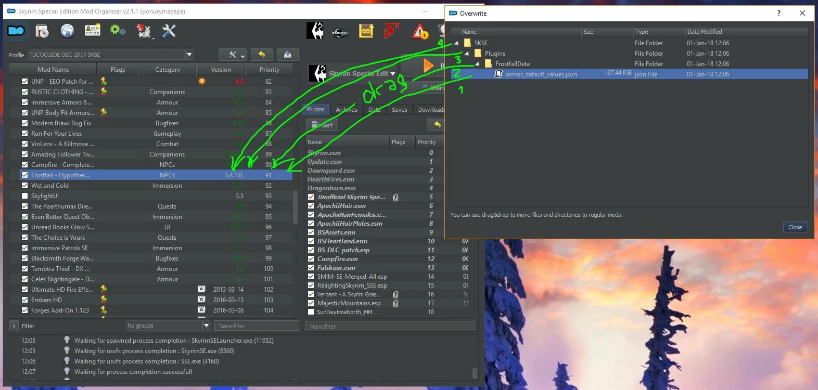Switch to the Plugins tab
This screenshot has height=390, width=818.
pyautogui.click(x=315, y=109)
